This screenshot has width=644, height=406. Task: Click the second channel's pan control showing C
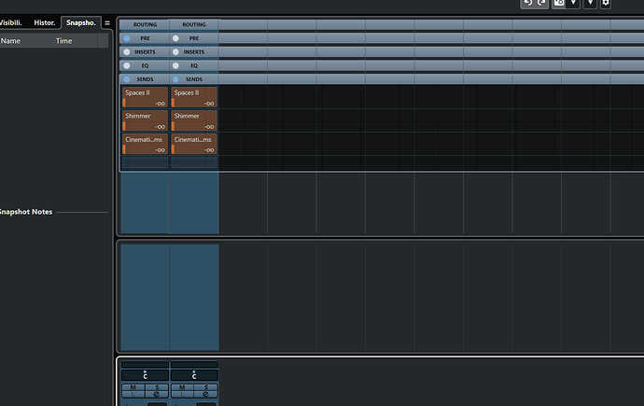194,375
